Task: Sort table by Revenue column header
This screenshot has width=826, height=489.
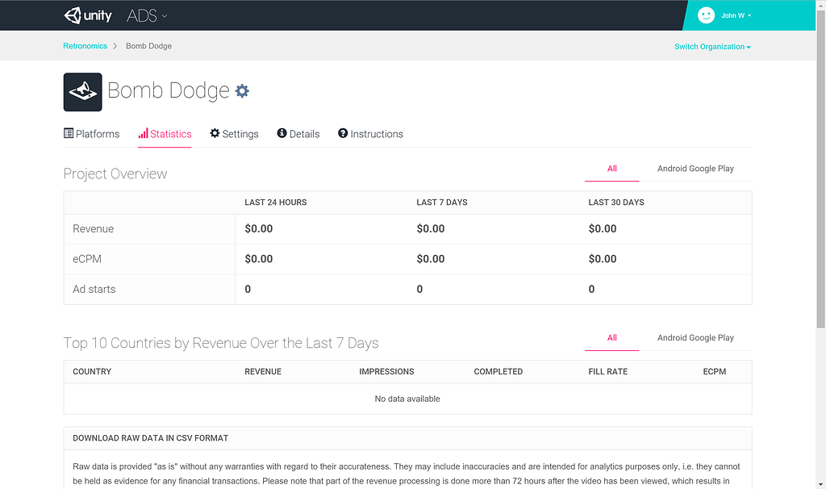Action: click(x=263, y=372)
